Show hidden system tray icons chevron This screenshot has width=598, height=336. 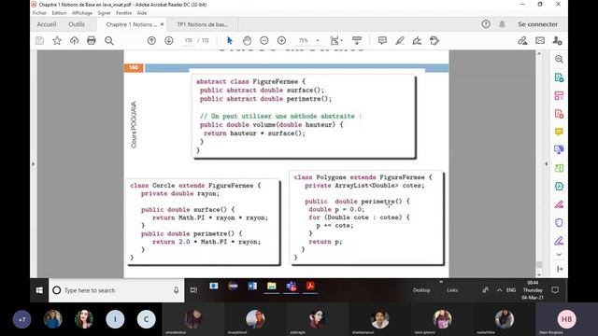point(499,290)
